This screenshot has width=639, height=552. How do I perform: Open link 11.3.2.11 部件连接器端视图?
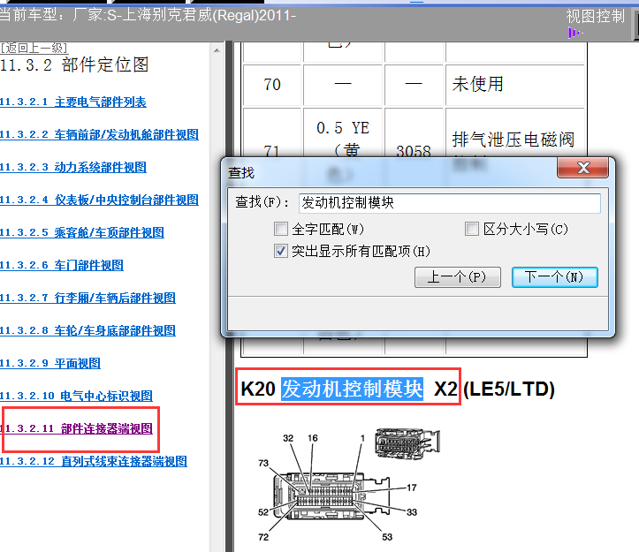[x=76, y=428]
